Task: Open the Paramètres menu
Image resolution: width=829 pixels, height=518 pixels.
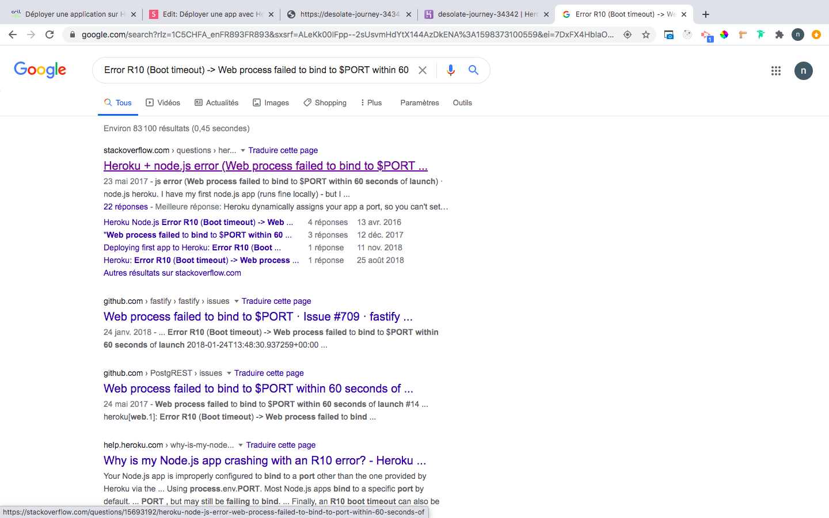Action: click(x=420, y=102)
